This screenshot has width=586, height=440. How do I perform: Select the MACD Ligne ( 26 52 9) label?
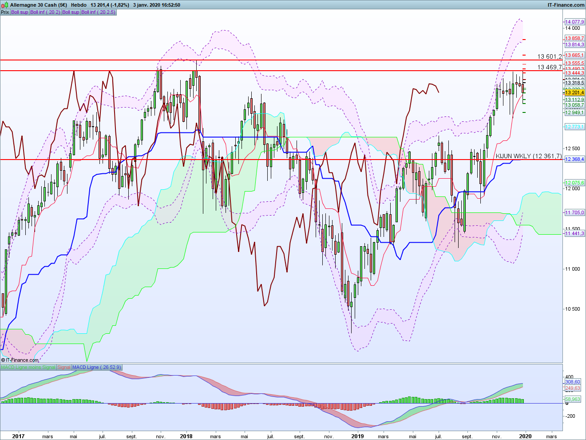tap(96, 367)
